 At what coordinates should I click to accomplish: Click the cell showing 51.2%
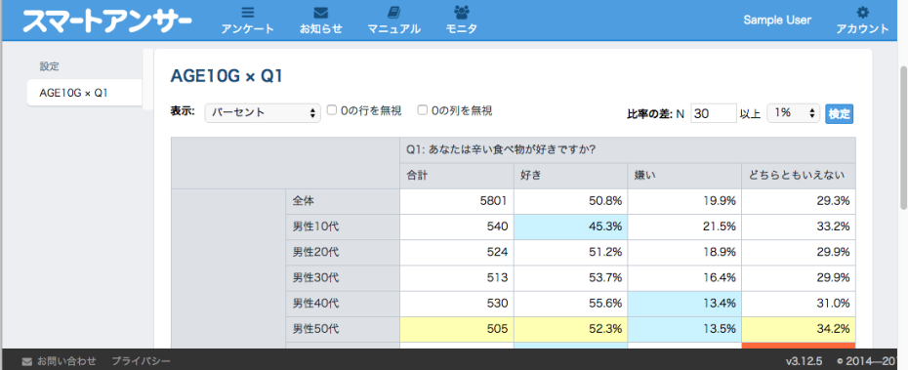pyautogui.click(x=571, y=252)
